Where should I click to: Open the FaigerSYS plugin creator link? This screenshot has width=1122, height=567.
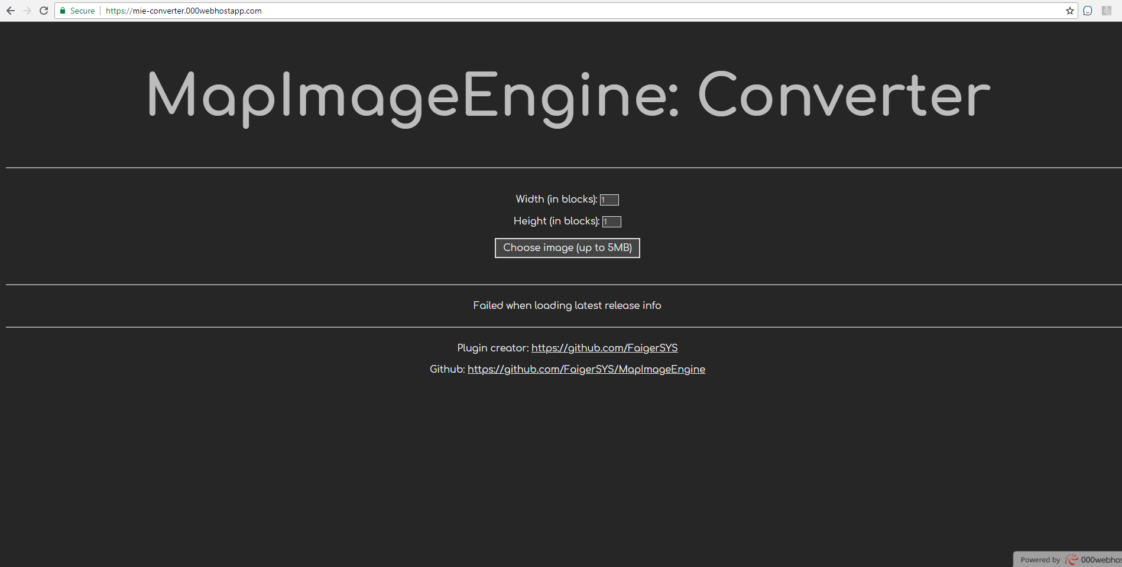pos(604,348)
